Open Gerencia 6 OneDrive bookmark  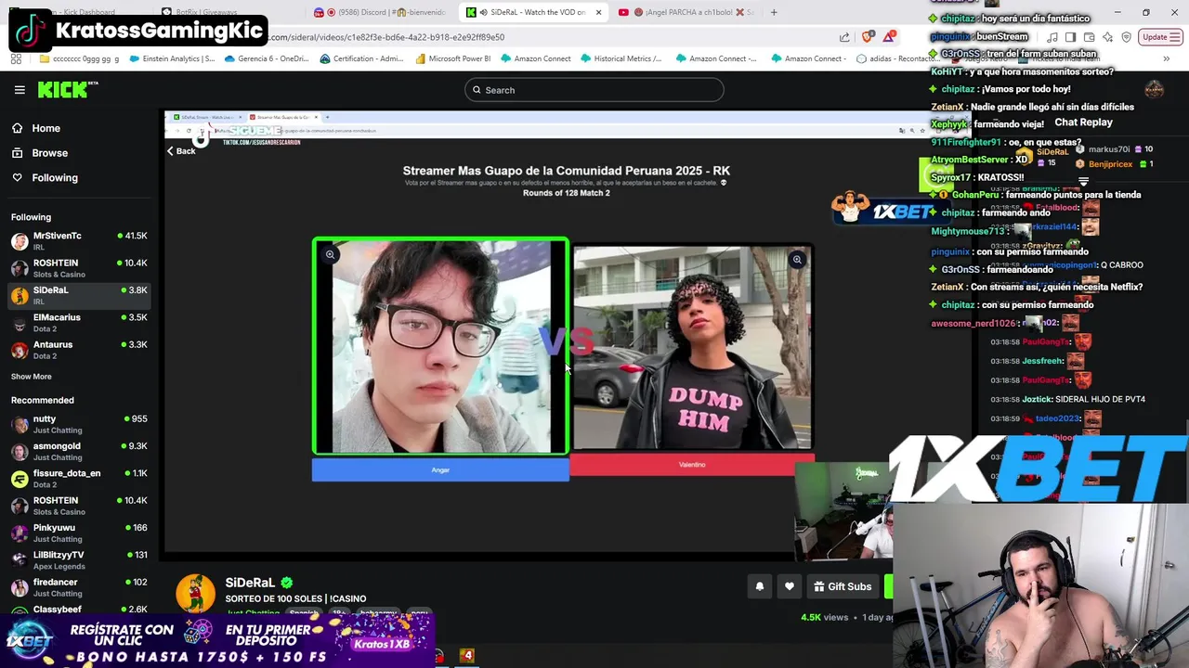(266, 58)
